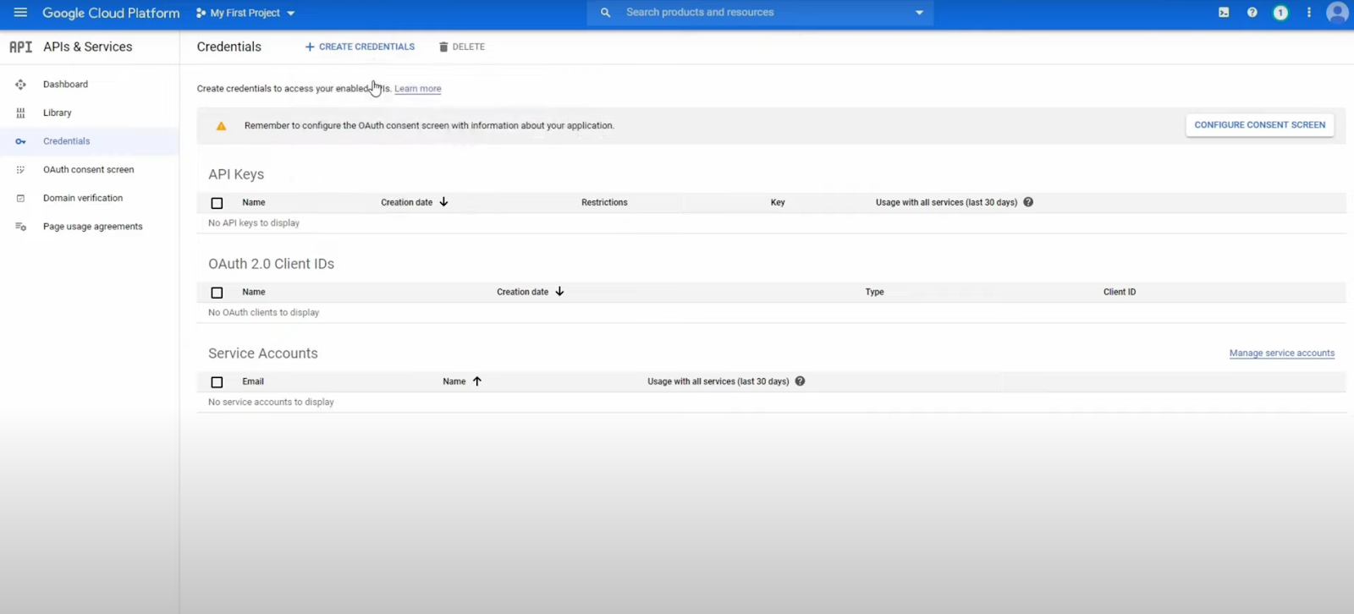Image resolution: width=1354 pixels, height=614 pixels.
Task: Click the Domain verification checkbox icon
Action: 20,198
